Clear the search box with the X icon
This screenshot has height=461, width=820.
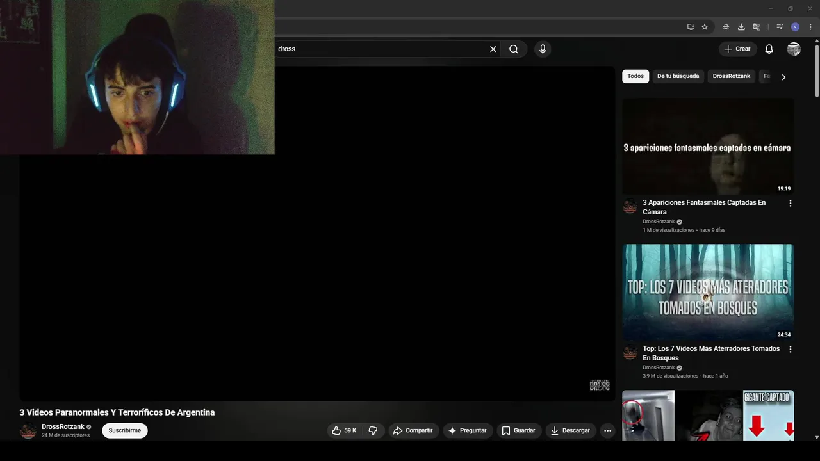[x=493, y=49]
